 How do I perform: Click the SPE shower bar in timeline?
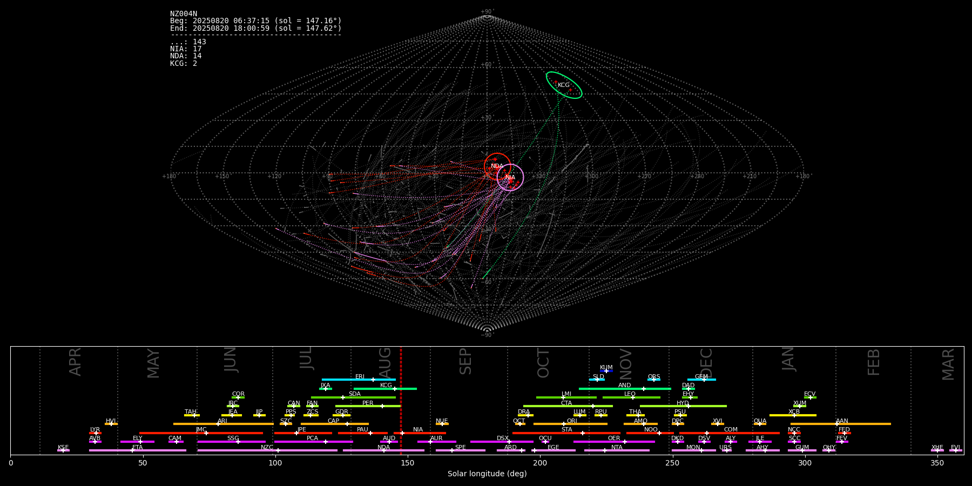point(461,450)
